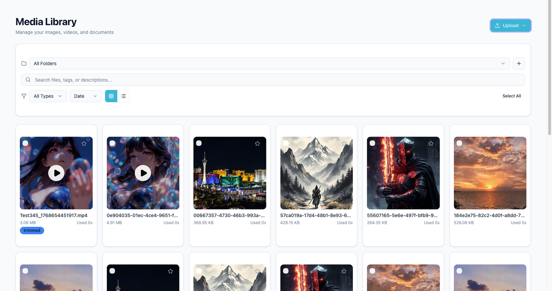Click filename 00667357-4730-46b3-993a-...
Viewport: 552px width, 291px height.
[229, 215]
